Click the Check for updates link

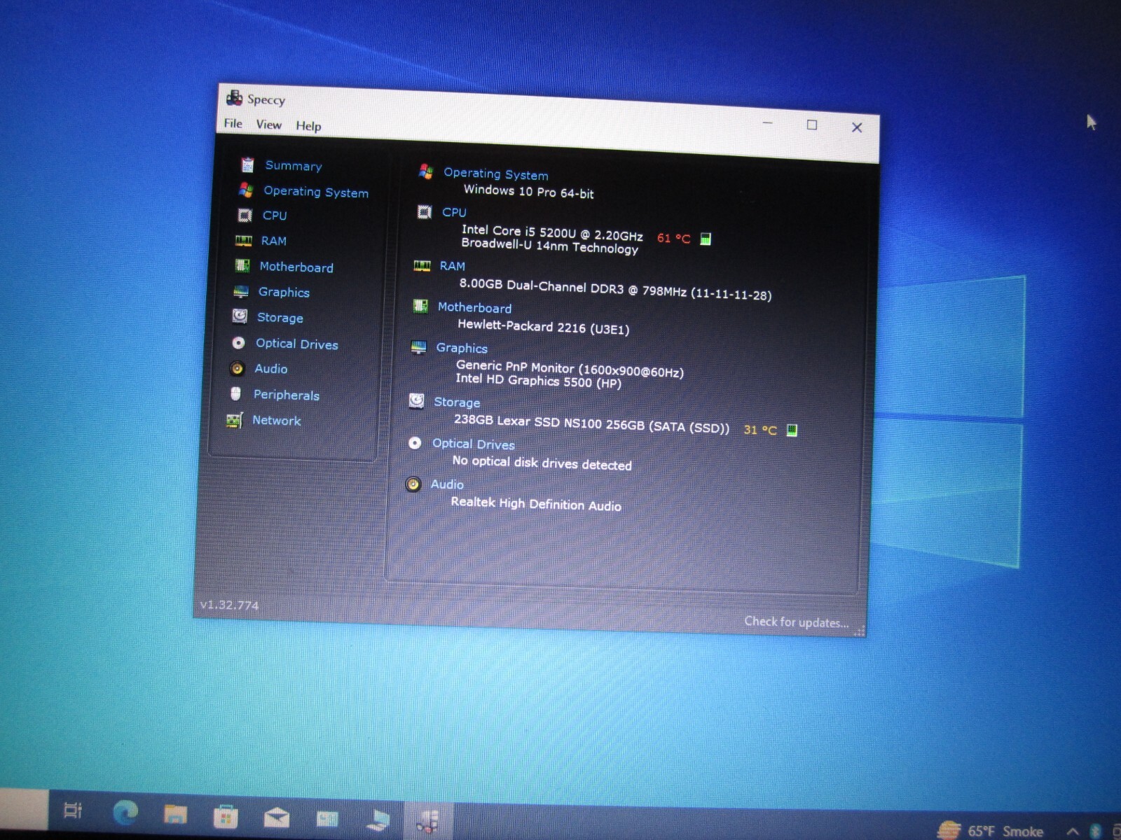(x=797, y=622)
